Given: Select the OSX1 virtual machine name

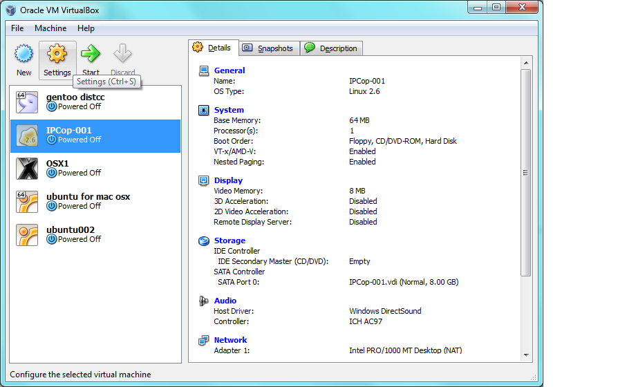Looking at the screenshot, I should 57,164.
